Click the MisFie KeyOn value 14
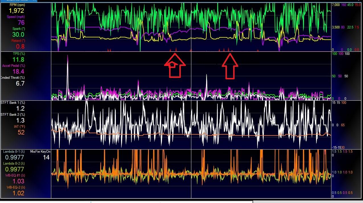Image resolution: width=363 pixels, height=203 pixels. [46, 157]
